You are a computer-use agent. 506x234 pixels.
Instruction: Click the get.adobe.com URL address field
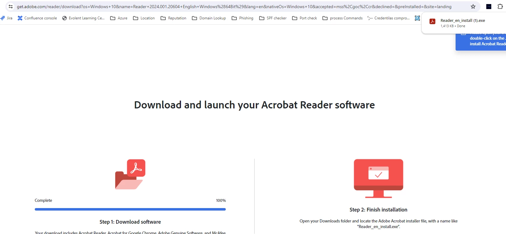coord(234,7)
